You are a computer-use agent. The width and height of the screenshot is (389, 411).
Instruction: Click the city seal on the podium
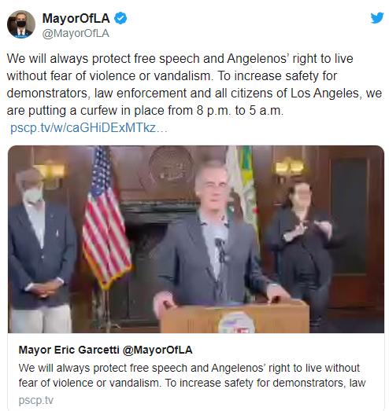tap(236, 322)
